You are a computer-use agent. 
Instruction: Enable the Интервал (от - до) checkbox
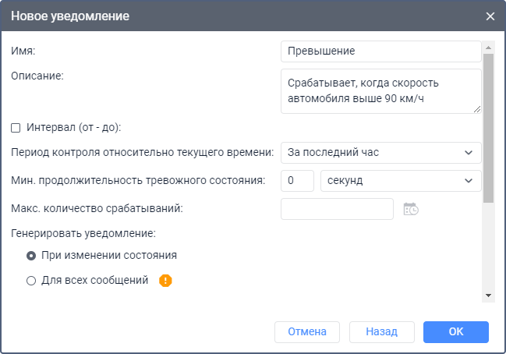(16, 127)
